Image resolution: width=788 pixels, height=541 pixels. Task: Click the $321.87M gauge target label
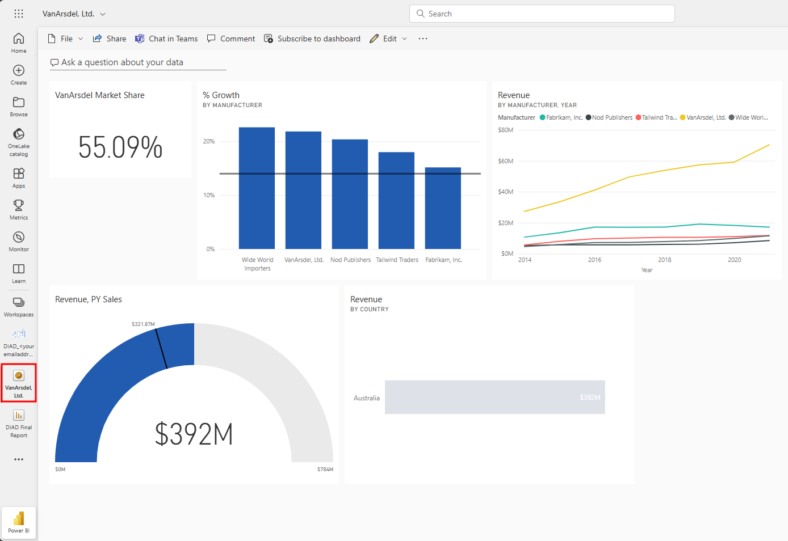coord(143,324)
